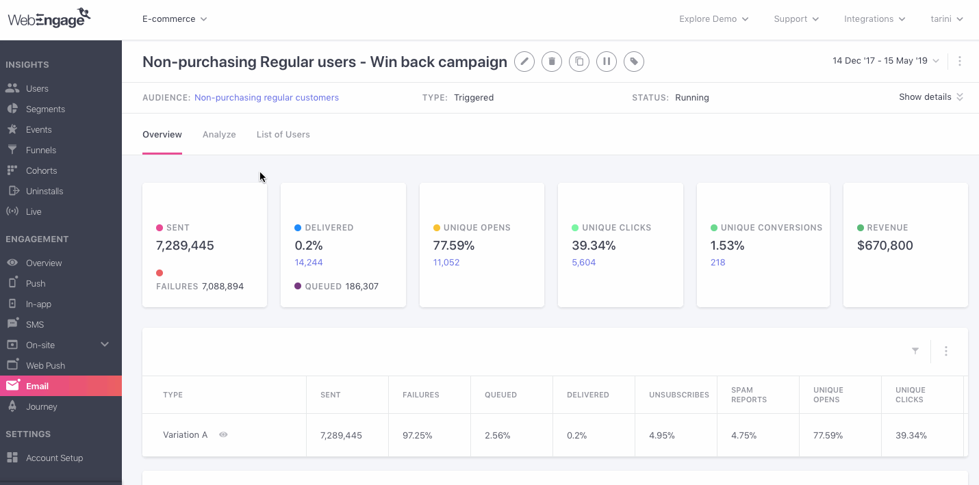Viewport: 979px width, 485px height.
Task: Click the Web Push icon in sidebar
Action: (12, 365)
